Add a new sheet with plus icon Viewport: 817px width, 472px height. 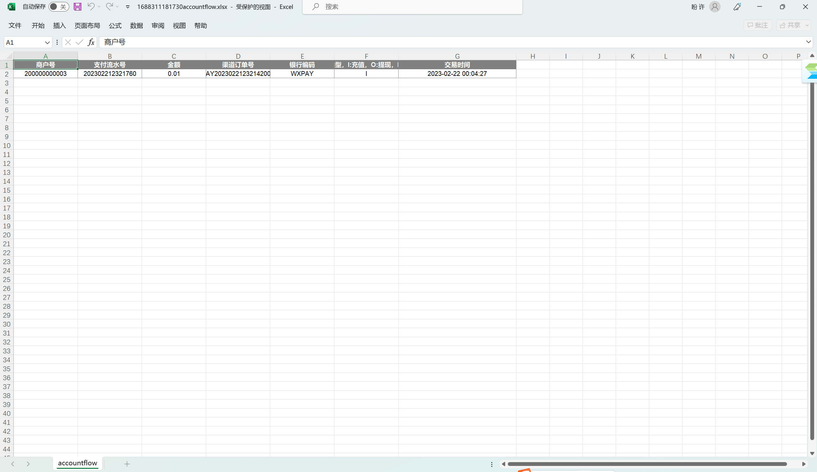127,464
